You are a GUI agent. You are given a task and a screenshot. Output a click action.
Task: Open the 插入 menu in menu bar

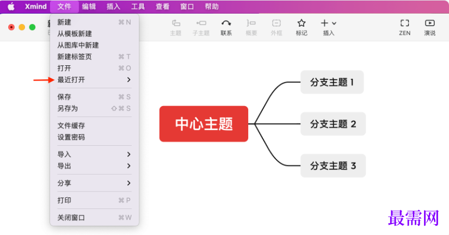coord(113,7)
